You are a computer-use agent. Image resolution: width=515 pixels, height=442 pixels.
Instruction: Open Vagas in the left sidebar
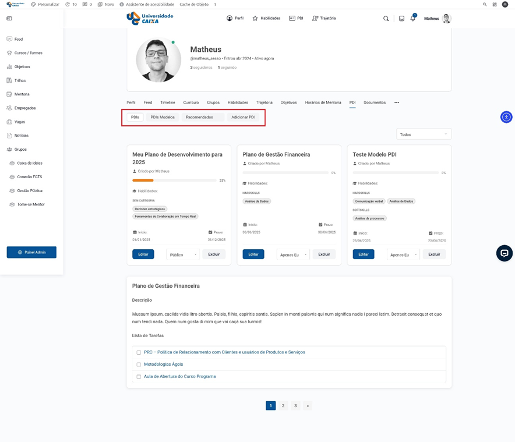pyautogui.click(x=20, y=122)
